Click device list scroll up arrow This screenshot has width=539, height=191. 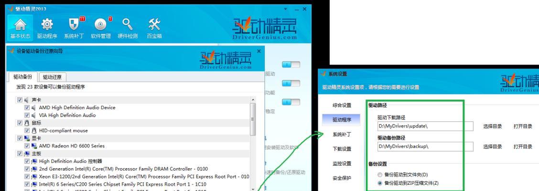click(253, 100)
